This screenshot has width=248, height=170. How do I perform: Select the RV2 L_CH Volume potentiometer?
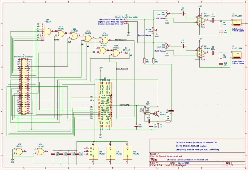tap(167, 14)
